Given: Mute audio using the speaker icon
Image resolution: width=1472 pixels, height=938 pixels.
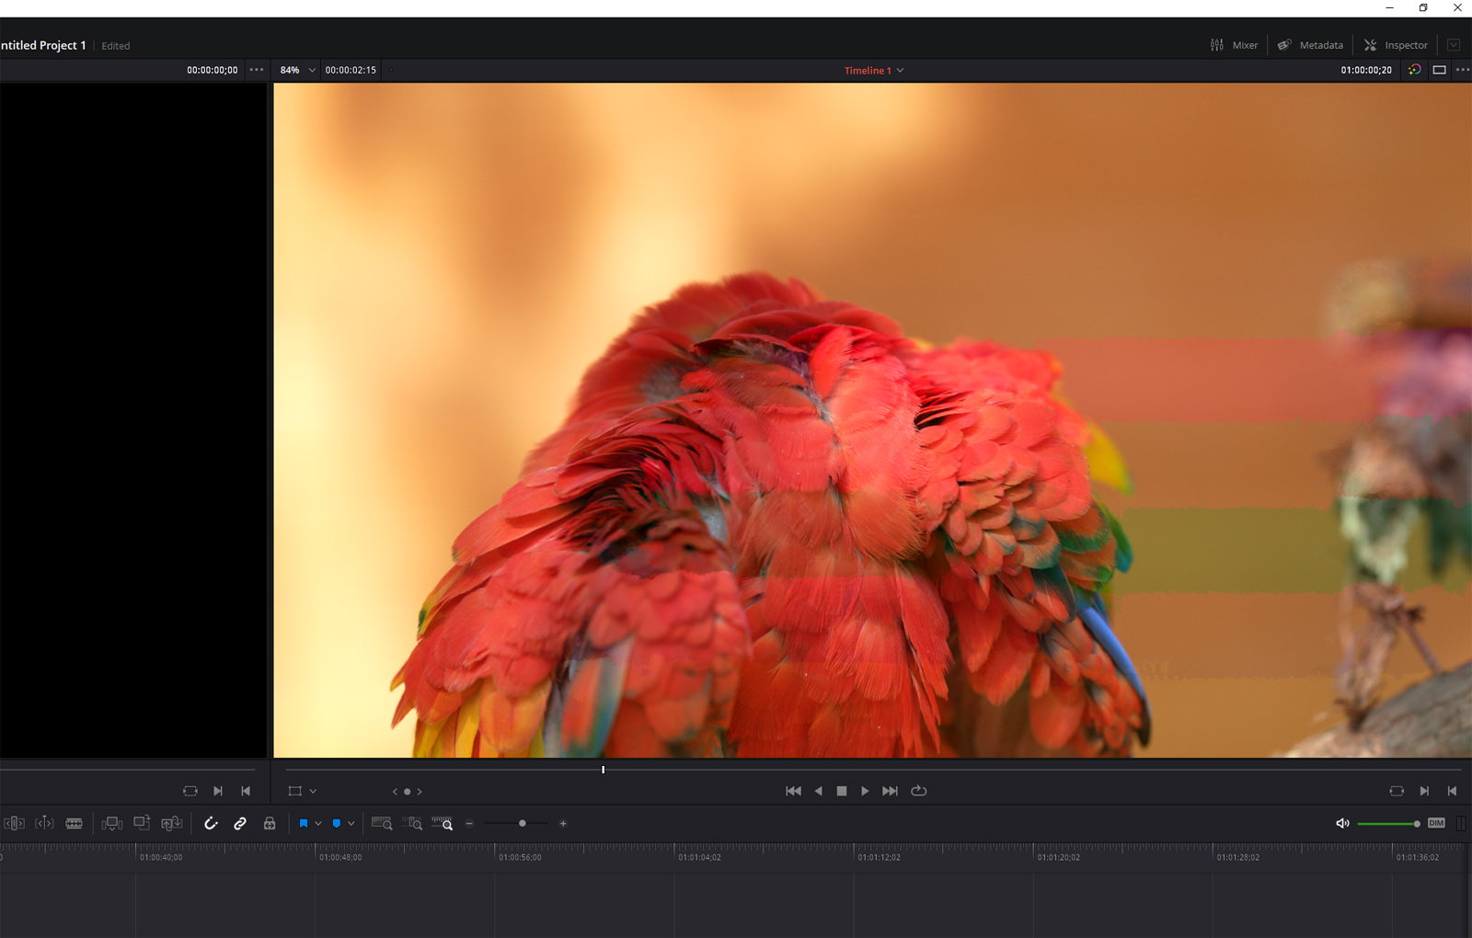Looking at the screenshot, I should (x=1342, y=824).
